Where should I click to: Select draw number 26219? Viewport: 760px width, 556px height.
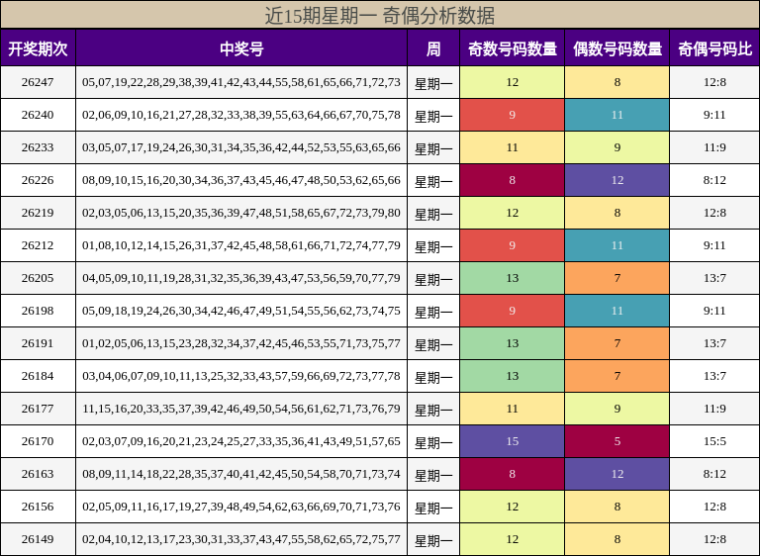coord(38,213)
